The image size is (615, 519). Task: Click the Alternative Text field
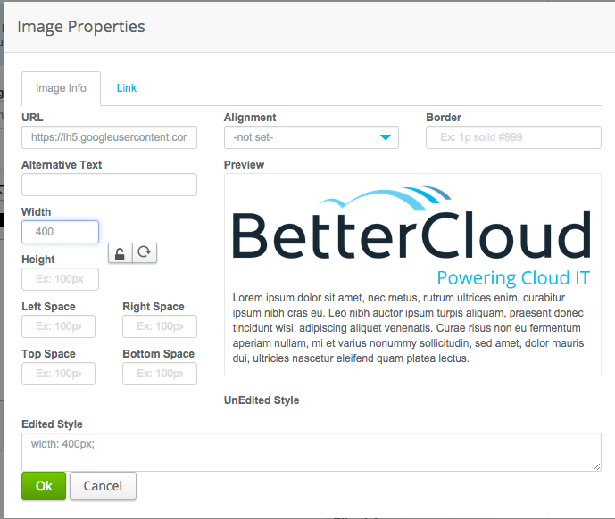pyautogui.click(x=110, y=185)
